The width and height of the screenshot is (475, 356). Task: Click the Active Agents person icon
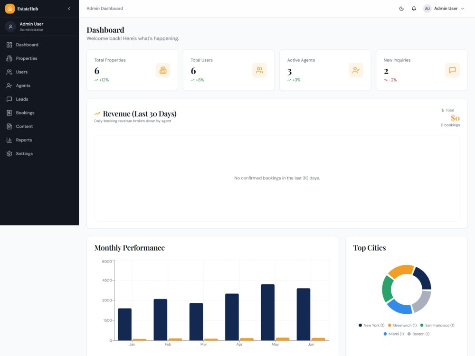click(x=356, y=70)
